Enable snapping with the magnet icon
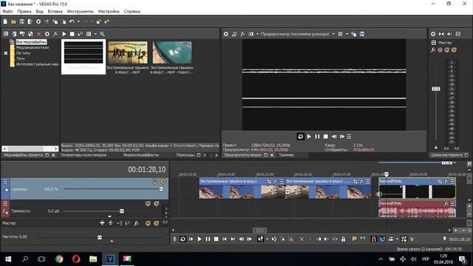 373,239
